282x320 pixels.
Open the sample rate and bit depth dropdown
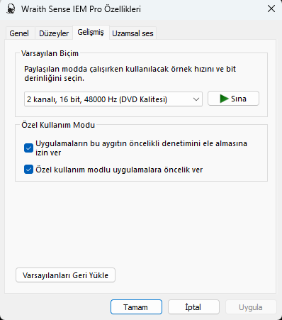[113, 99]
